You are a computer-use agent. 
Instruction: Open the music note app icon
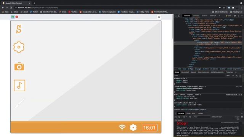[19, 85]
